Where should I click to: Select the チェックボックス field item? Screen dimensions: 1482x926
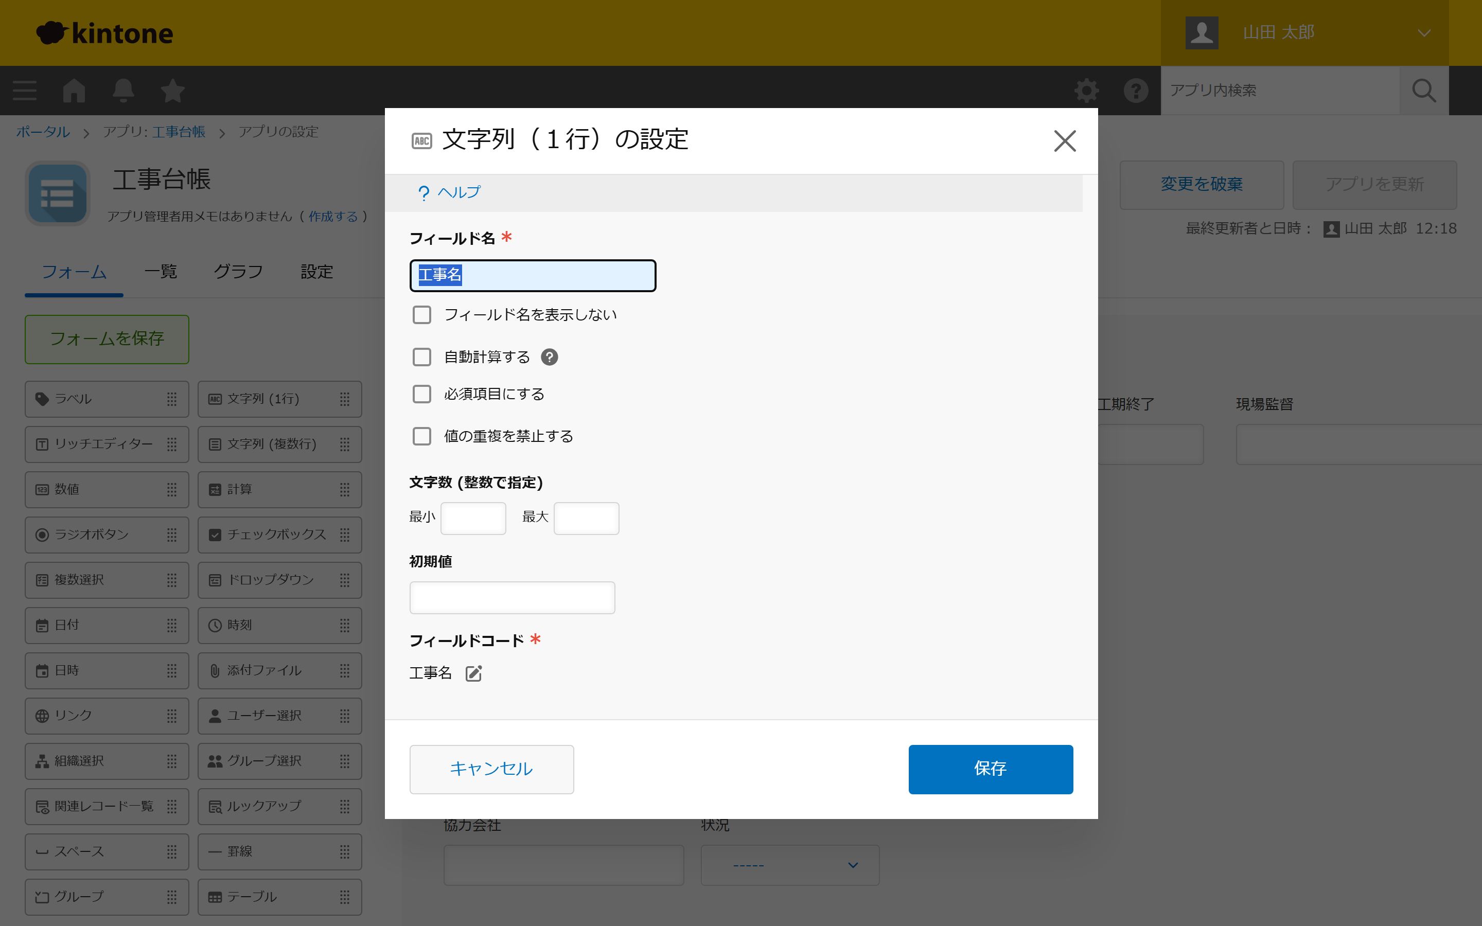click(x=280, y=535)
